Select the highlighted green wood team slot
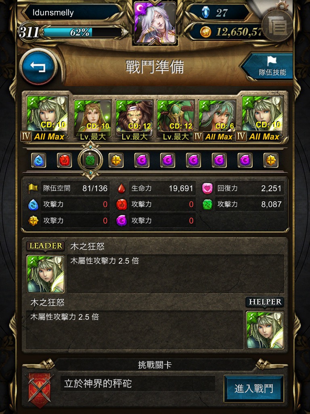The height and width of the screenshot is (414, 310). 90,160
